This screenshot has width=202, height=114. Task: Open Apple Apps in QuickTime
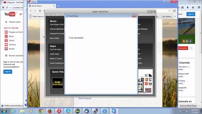click(55, 54)
